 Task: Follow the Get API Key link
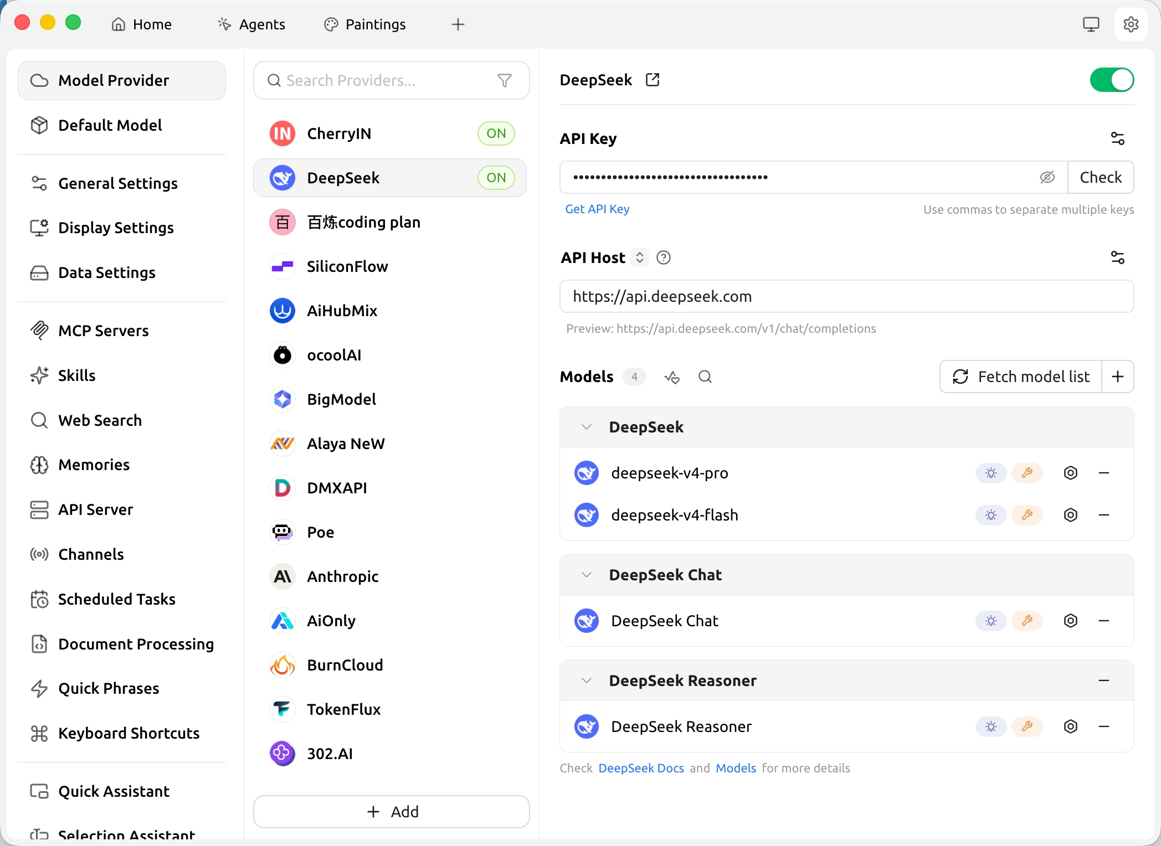pos(597,209)
